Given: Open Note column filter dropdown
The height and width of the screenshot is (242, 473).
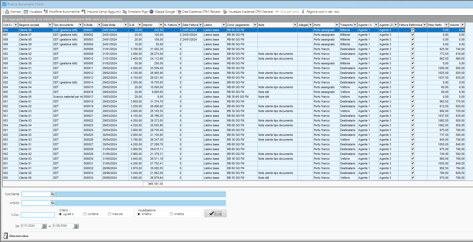Looking at the screenshot, I should click(x=295, y=25).
